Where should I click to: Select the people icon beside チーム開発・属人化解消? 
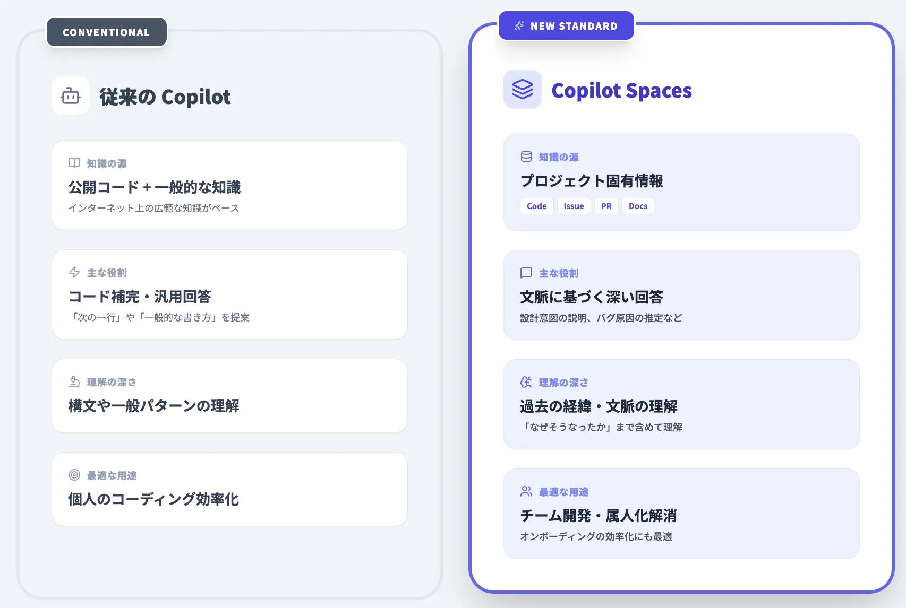point(526,491)
